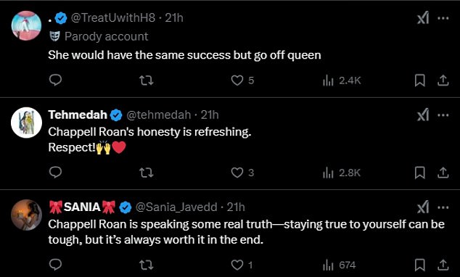Open the @Sania_Javedd profile handle
Screen dimensions: 460x277
tap(176, 207)
